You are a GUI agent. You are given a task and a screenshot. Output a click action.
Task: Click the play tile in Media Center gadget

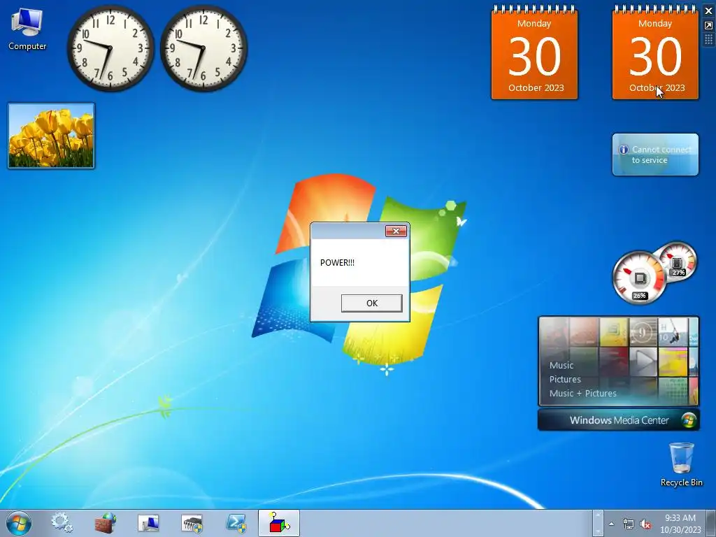pyautogui.click(x=643, y=361)
